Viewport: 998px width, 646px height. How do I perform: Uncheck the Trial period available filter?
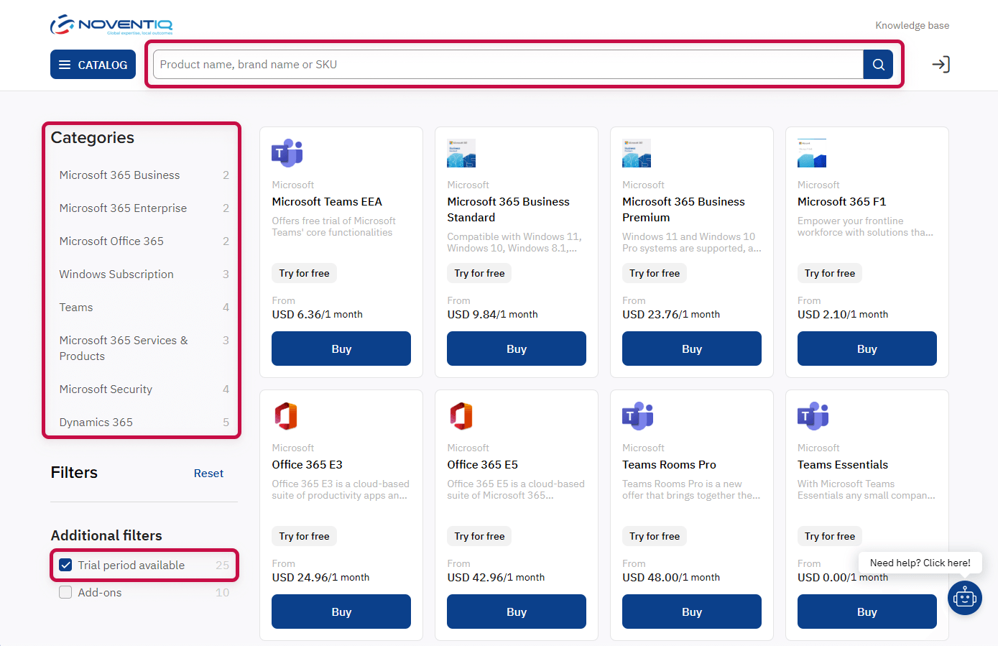point(65,565)
